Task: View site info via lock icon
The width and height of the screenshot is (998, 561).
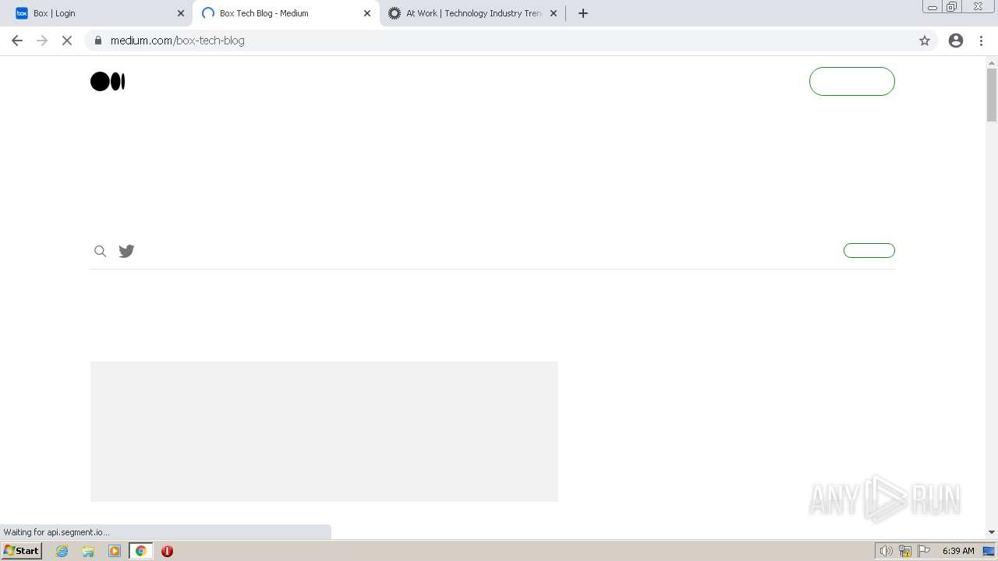Action: tap(98, 41)
